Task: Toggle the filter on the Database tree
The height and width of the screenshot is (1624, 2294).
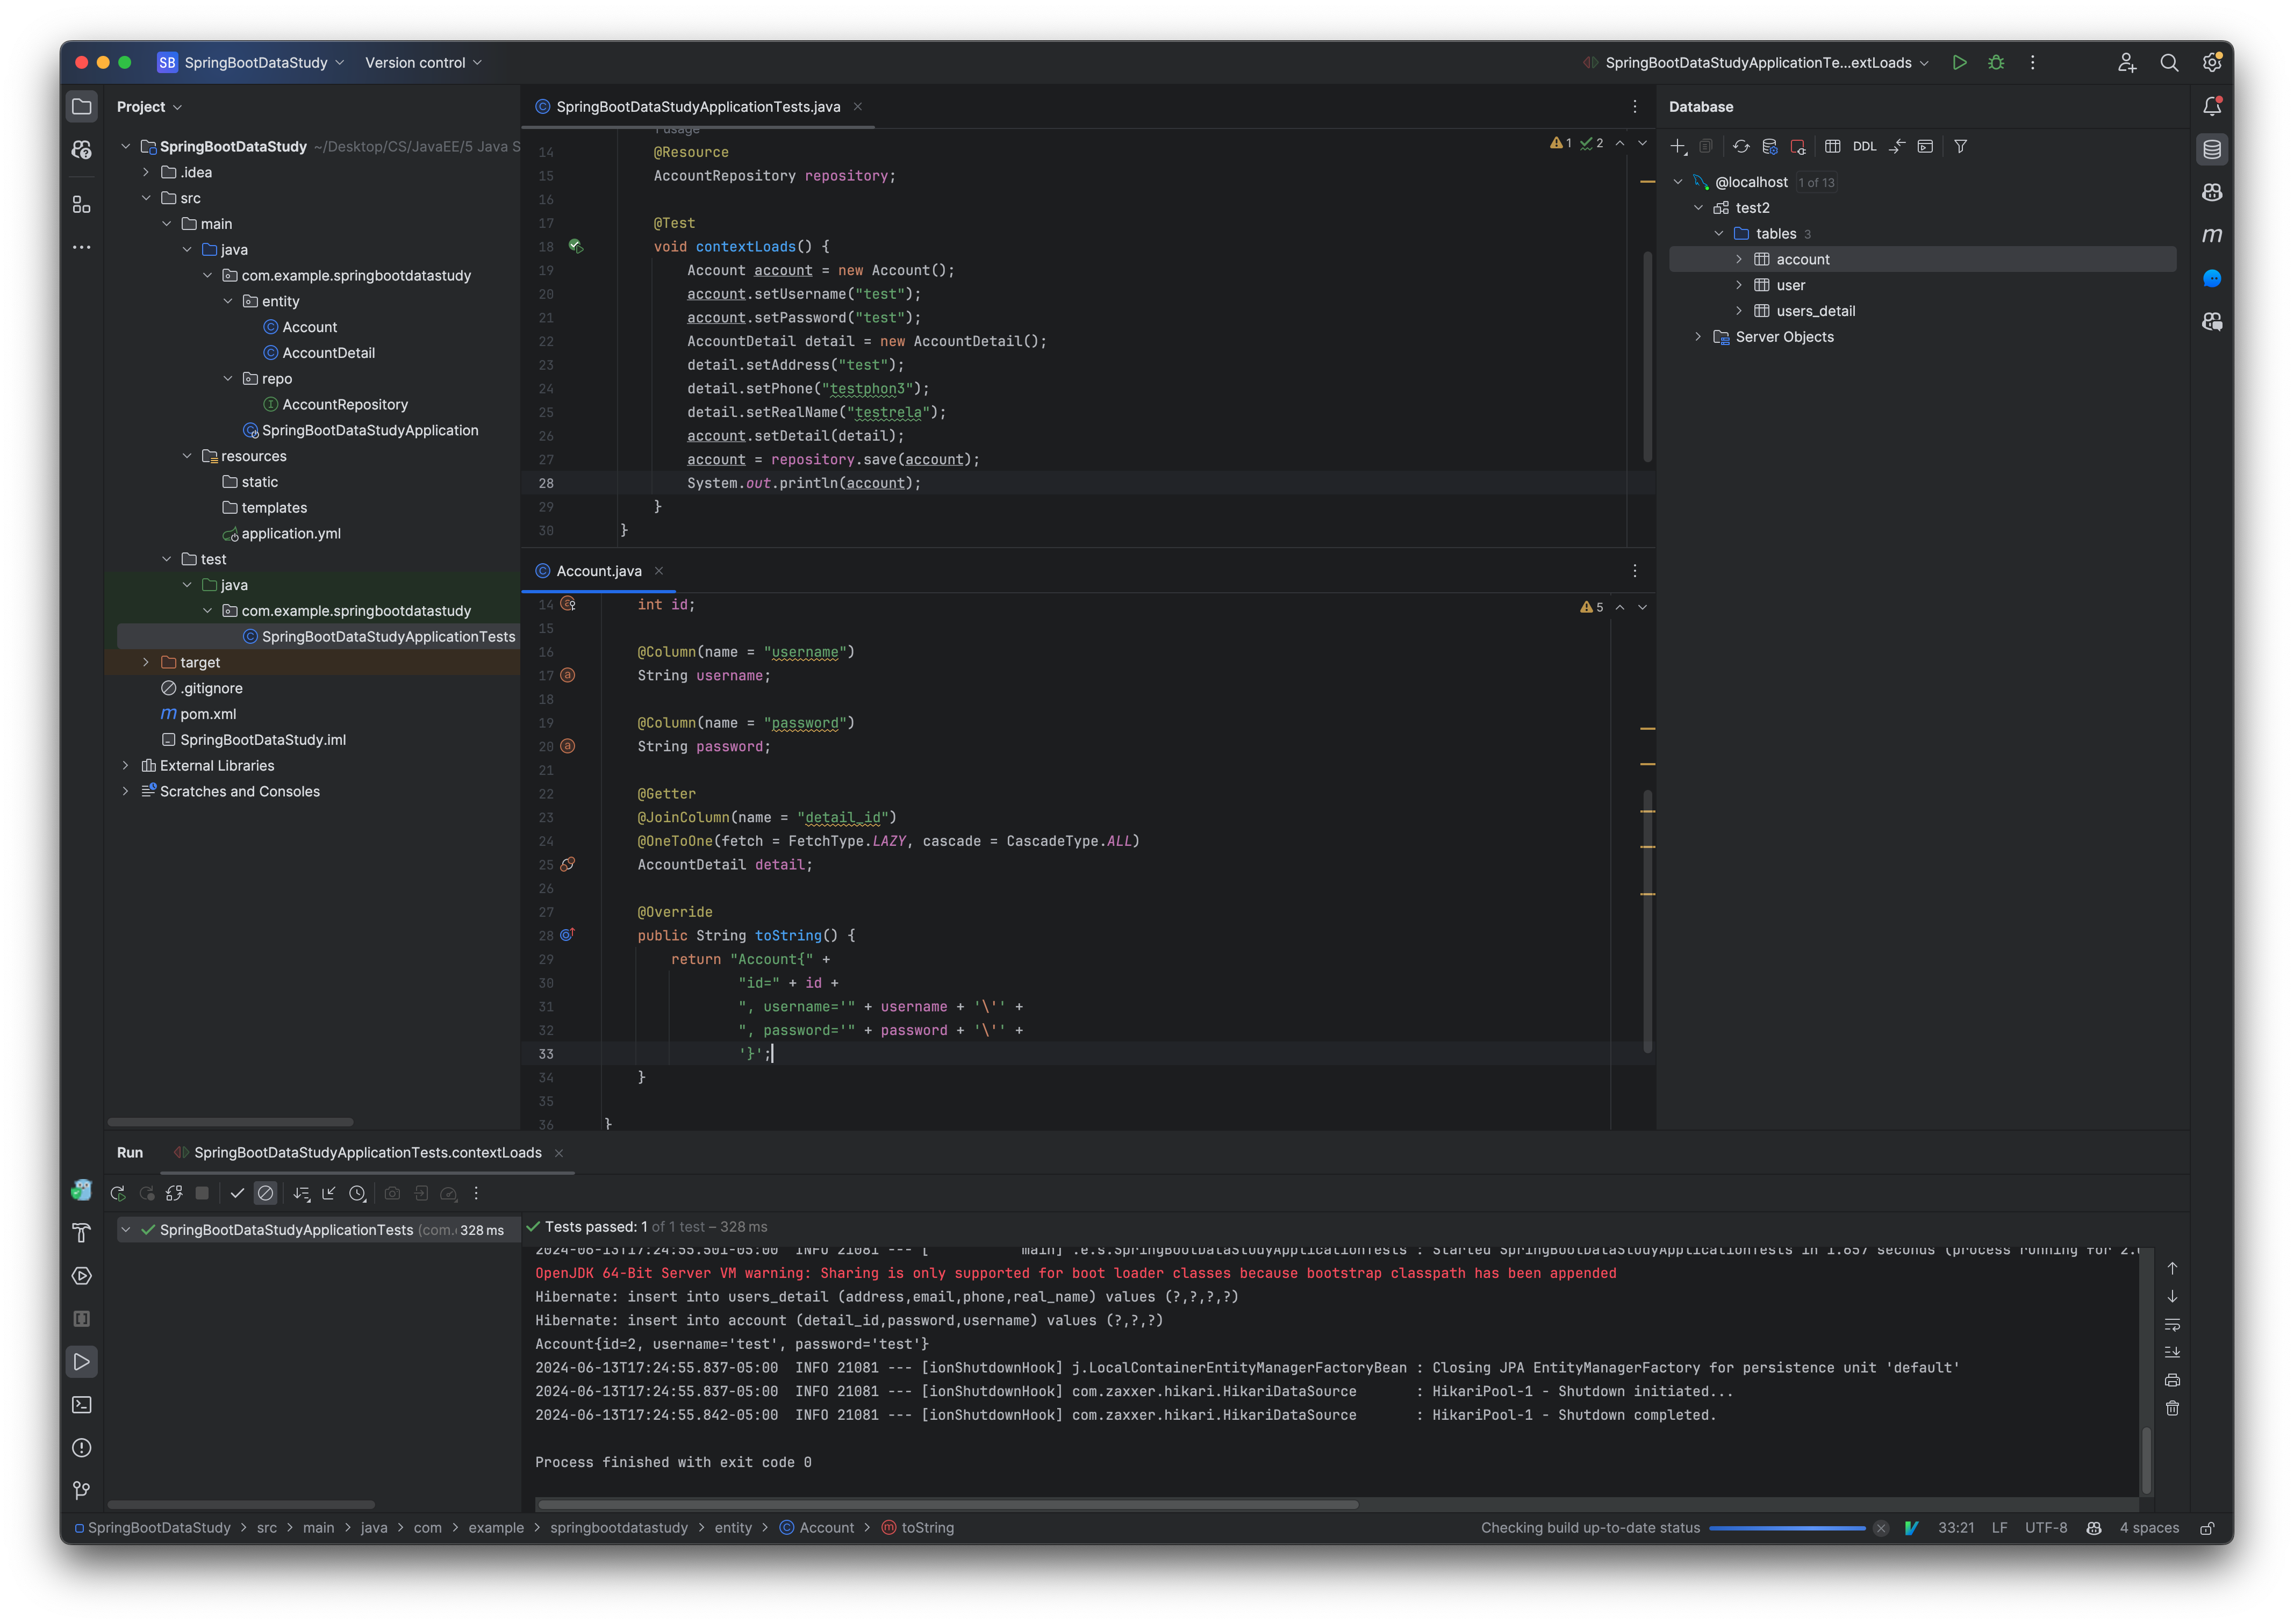Action: pyautogui.click(x=1960, y=146)
